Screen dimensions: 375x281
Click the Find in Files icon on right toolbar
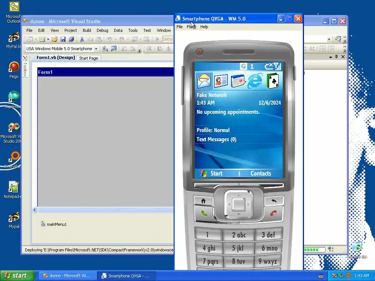point(338,39)
